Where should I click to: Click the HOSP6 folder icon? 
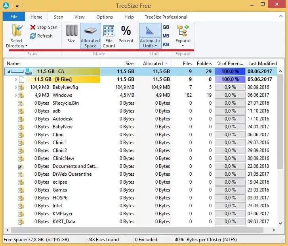point(21,198)
